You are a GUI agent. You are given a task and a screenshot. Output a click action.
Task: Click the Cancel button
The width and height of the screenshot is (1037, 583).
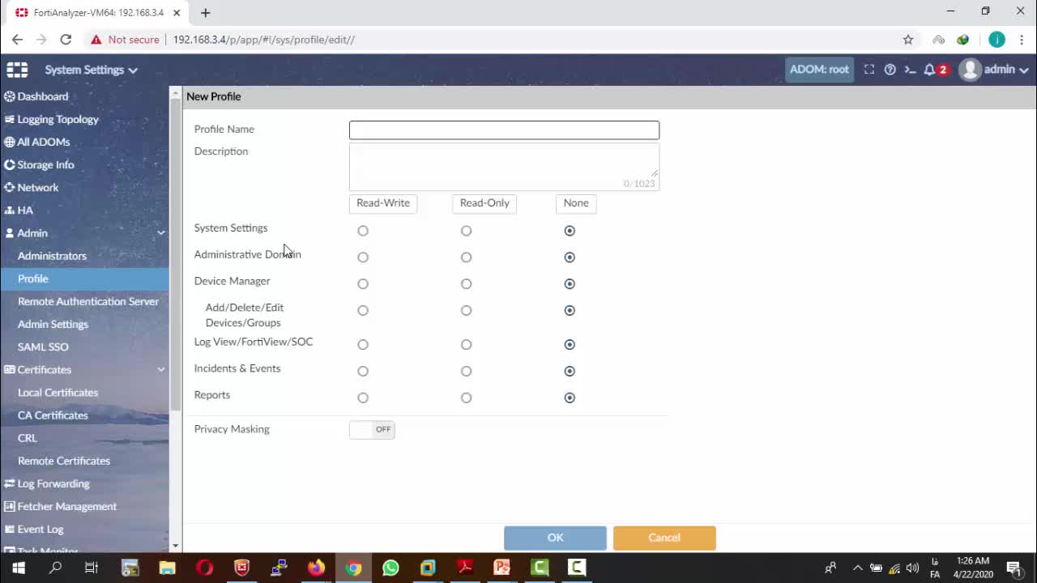point(664,538)
